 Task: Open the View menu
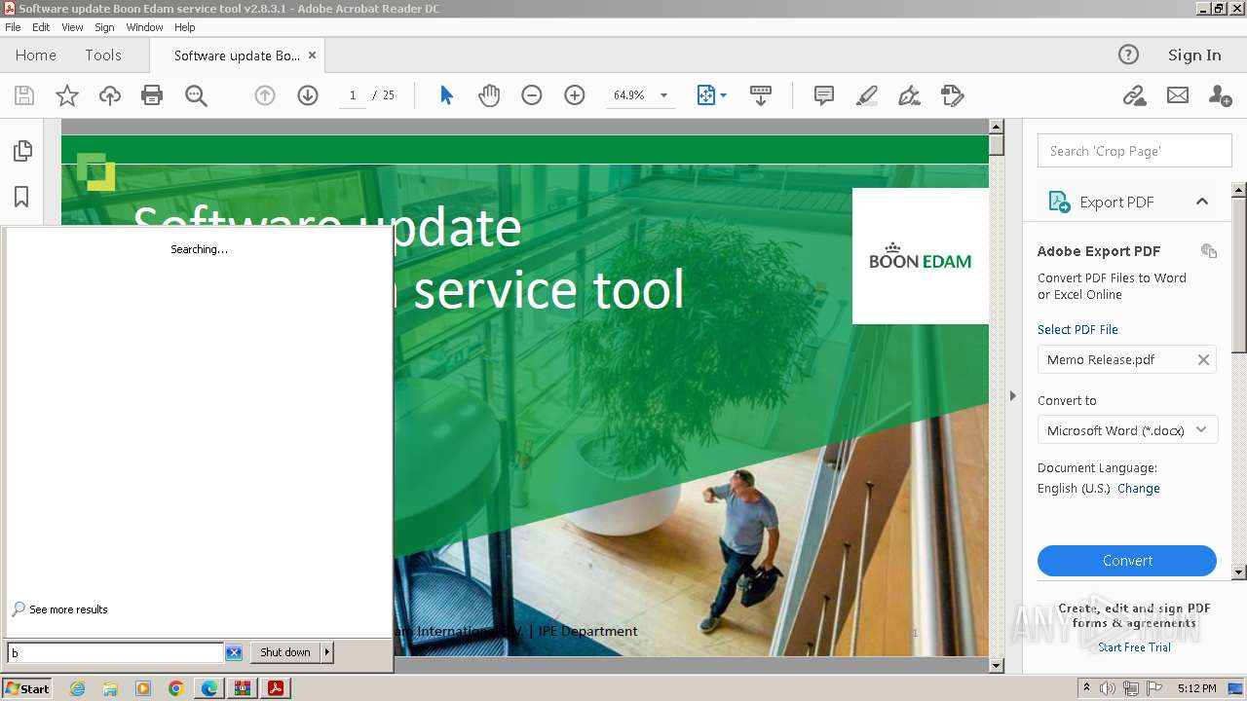pos(72,27)
